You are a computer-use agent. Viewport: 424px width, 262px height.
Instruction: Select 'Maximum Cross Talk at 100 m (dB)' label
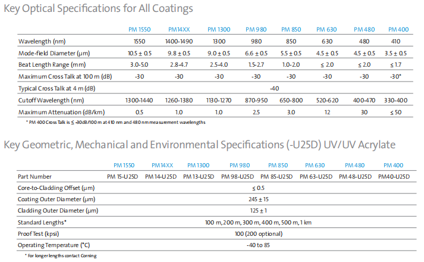pos(65,77)
